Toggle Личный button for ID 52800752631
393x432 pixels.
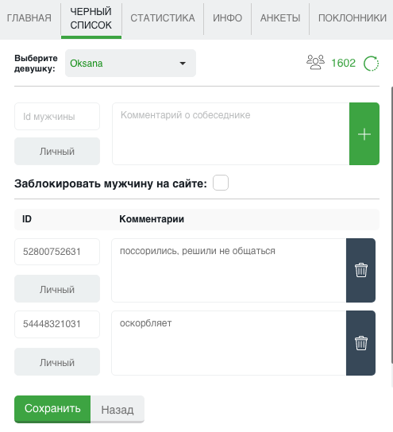click(57, 289)
